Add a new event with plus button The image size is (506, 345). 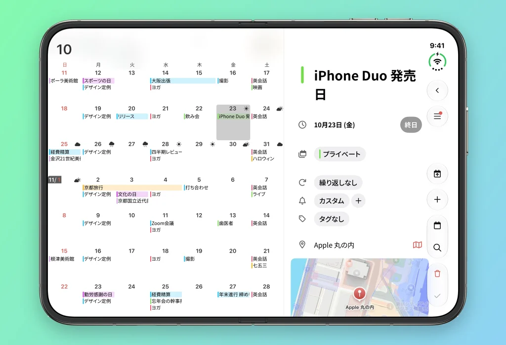click(437, 199)
